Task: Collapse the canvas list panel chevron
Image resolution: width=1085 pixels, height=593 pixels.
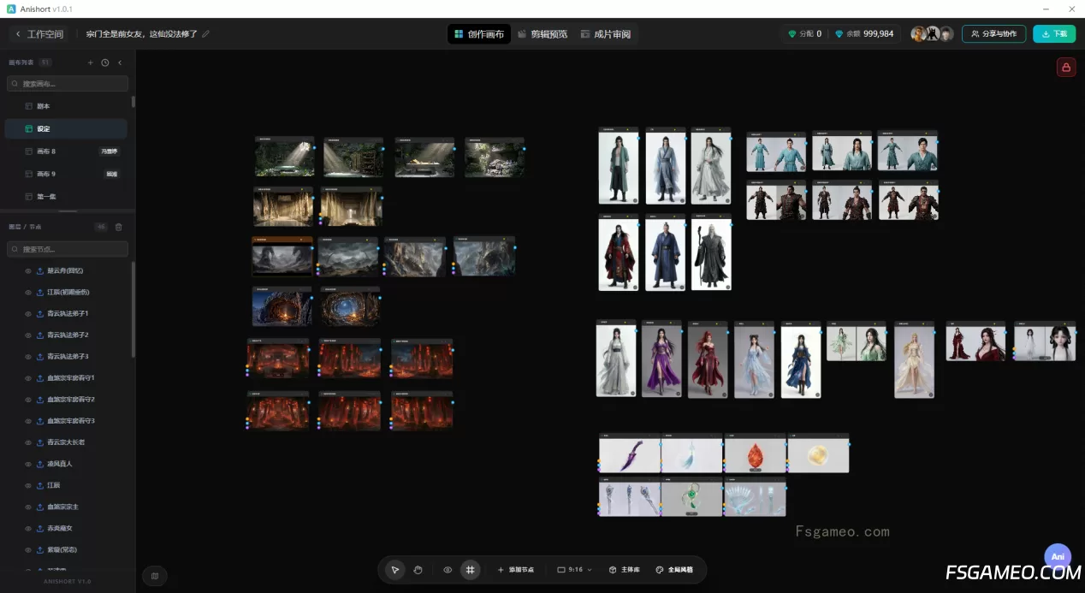Action: coord(120,62)
